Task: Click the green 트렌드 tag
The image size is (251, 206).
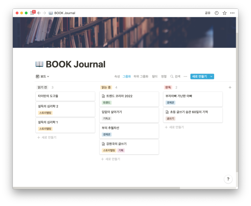Action: 107,103
